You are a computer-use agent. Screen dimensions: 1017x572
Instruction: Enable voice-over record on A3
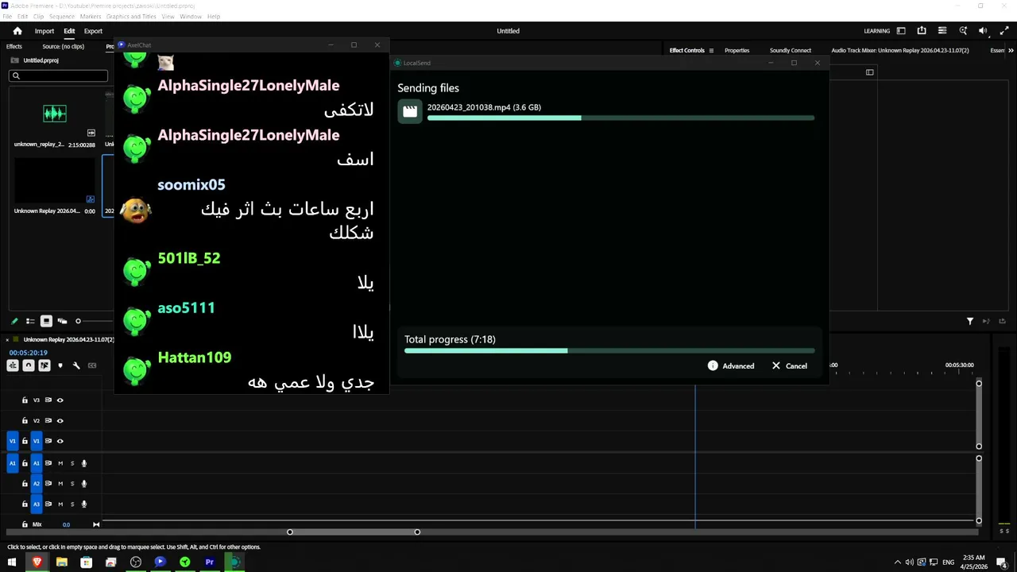(x=83, y=504)
